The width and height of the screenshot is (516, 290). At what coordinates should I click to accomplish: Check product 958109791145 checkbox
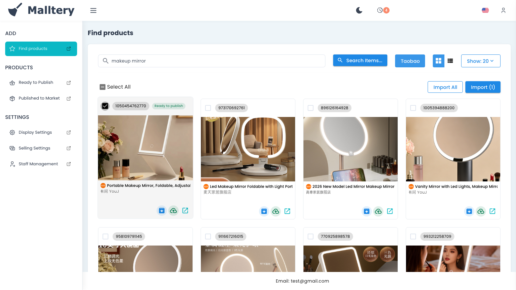[x=105, y=237]
